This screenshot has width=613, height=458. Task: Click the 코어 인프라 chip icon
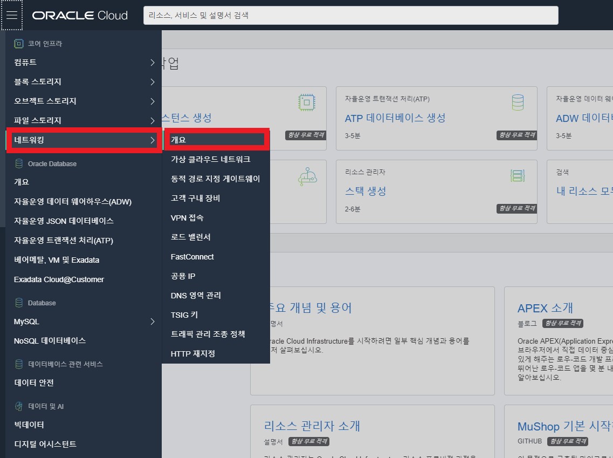19,43
